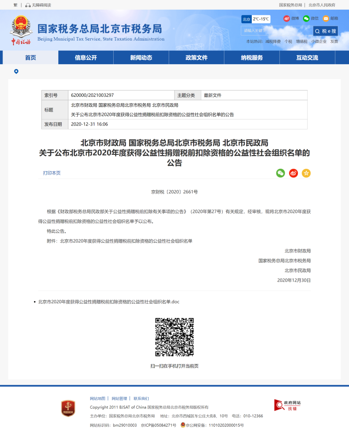Open the 北京市人民政府 link at top
Screen dimensions: 349x433
[x=322, y=5]
